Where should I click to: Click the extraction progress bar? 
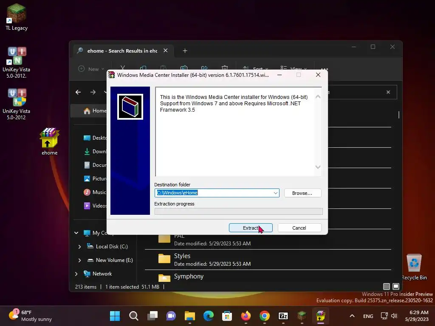tap(239, 211)
